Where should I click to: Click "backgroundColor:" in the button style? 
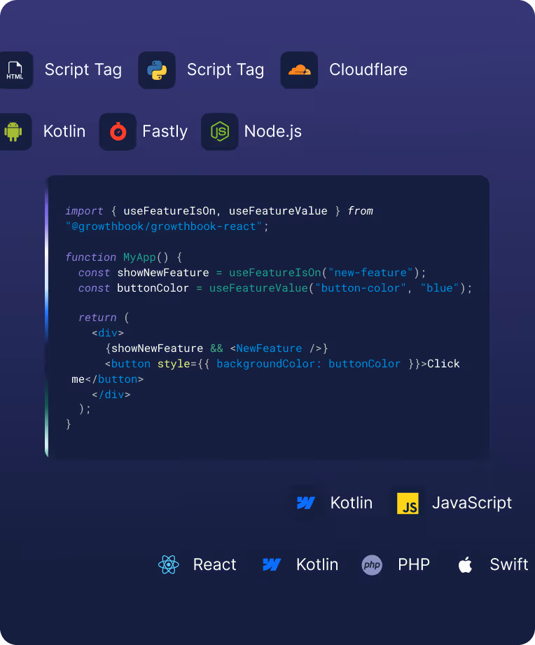pyautogui.click(x=269, y=364)
